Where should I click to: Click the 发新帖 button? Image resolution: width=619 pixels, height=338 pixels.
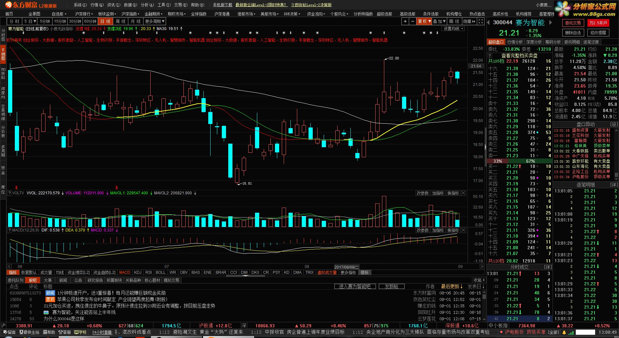coord(391,286)
